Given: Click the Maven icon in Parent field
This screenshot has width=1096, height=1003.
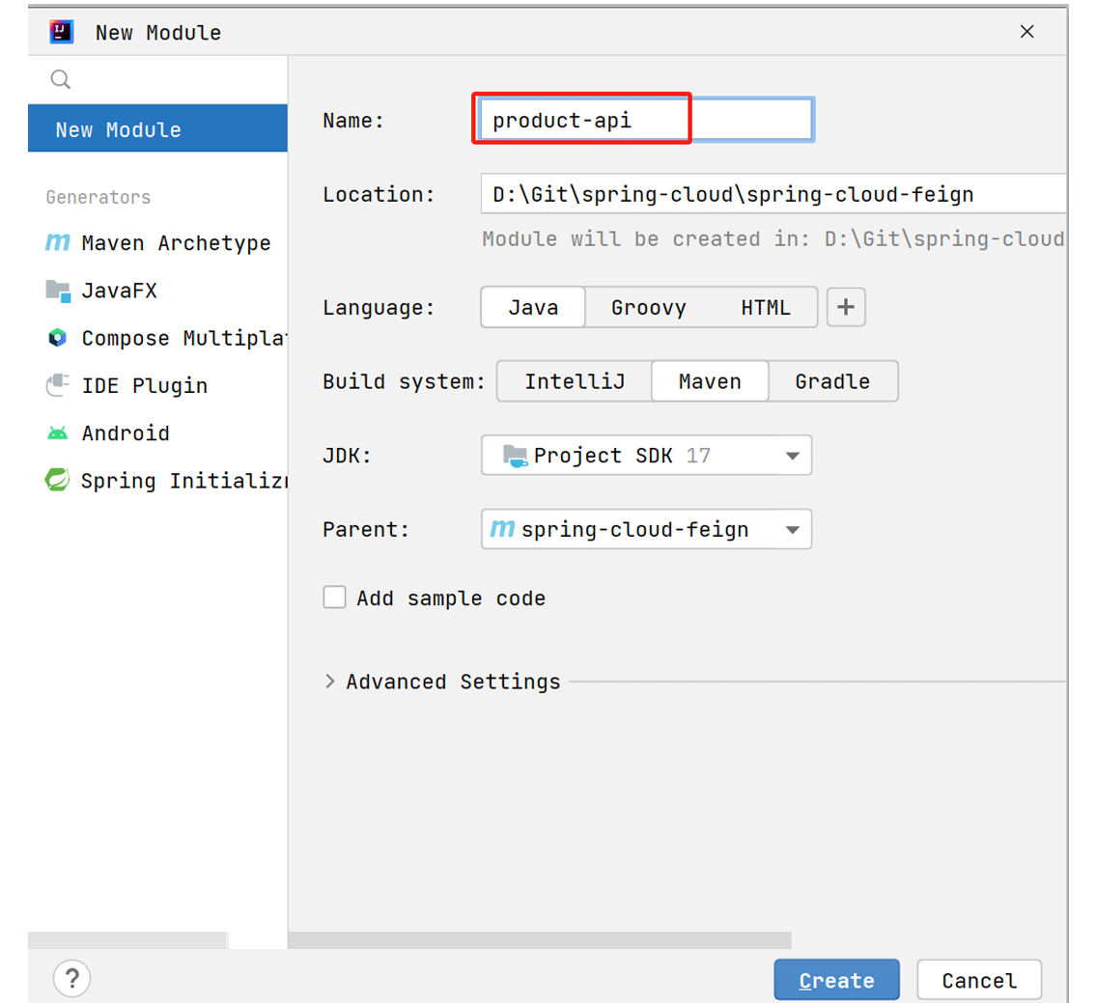Looking at the screenshot, I should click(502, 529).
